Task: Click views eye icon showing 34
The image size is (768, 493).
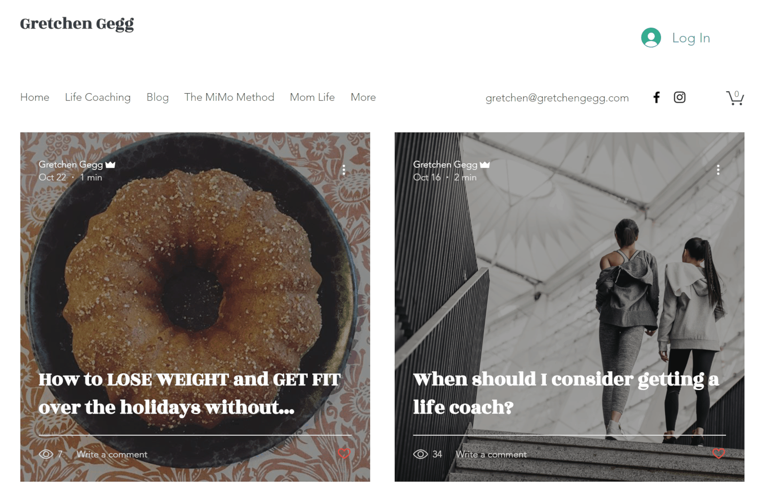Action: (x=420, y=454)
